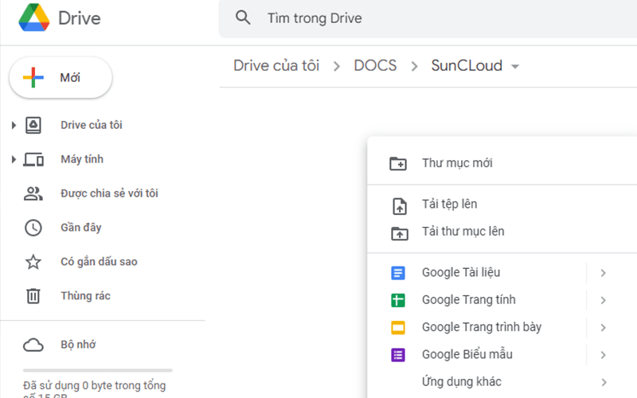Go to DOCS breadcrumb folder
The image size is (637, 398).
(x=375, y=65)
